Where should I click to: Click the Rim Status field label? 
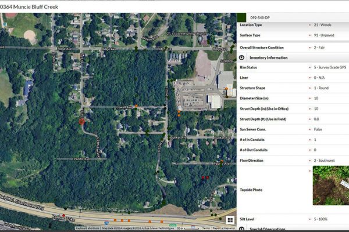pos(248,67)
